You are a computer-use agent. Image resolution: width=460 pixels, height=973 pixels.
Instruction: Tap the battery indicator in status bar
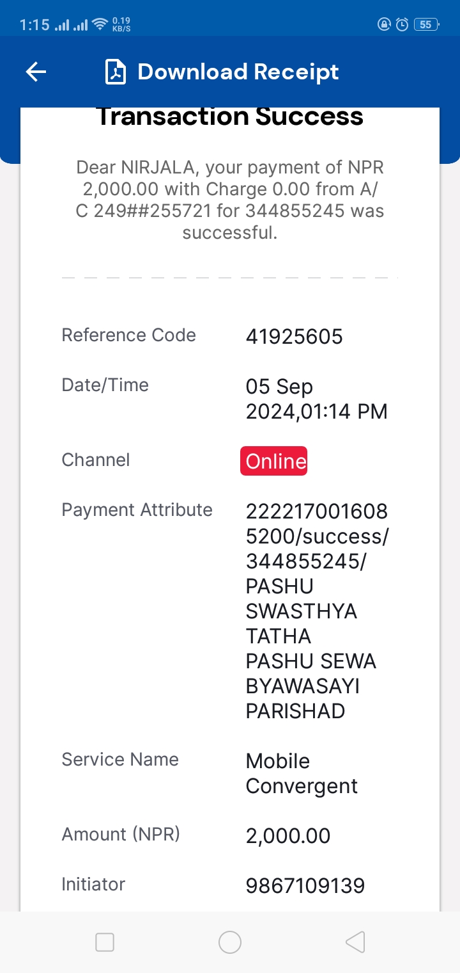[426, 25]
